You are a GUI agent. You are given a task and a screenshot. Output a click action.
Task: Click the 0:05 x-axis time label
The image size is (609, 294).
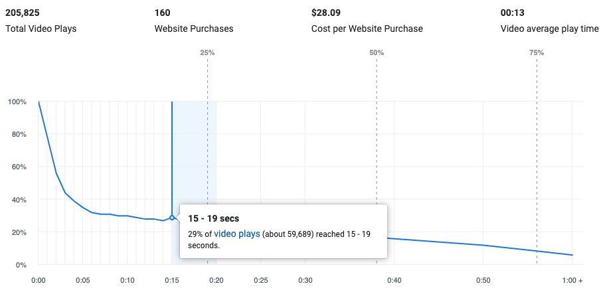click(x=83, y=280)
